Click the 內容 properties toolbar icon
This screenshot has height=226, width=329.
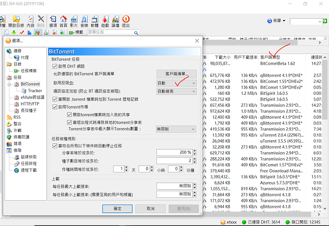click(x=31, y=21)
